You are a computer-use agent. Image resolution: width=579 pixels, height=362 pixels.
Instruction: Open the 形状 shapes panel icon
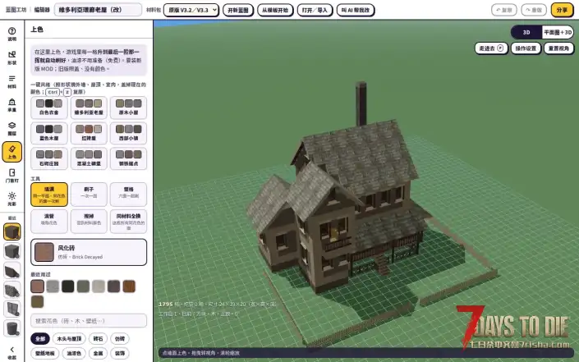11,57
